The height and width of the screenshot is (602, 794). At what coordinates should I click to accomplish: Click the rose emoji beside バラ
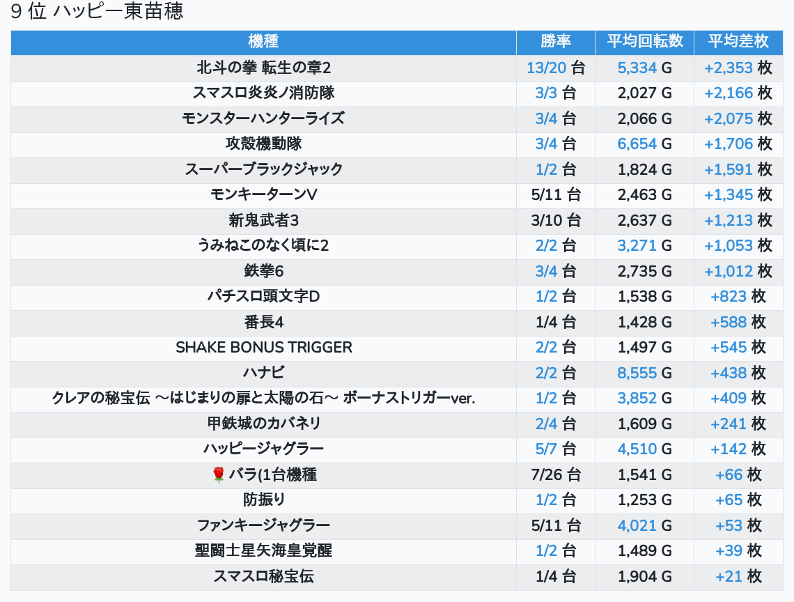tap(219, 475)
